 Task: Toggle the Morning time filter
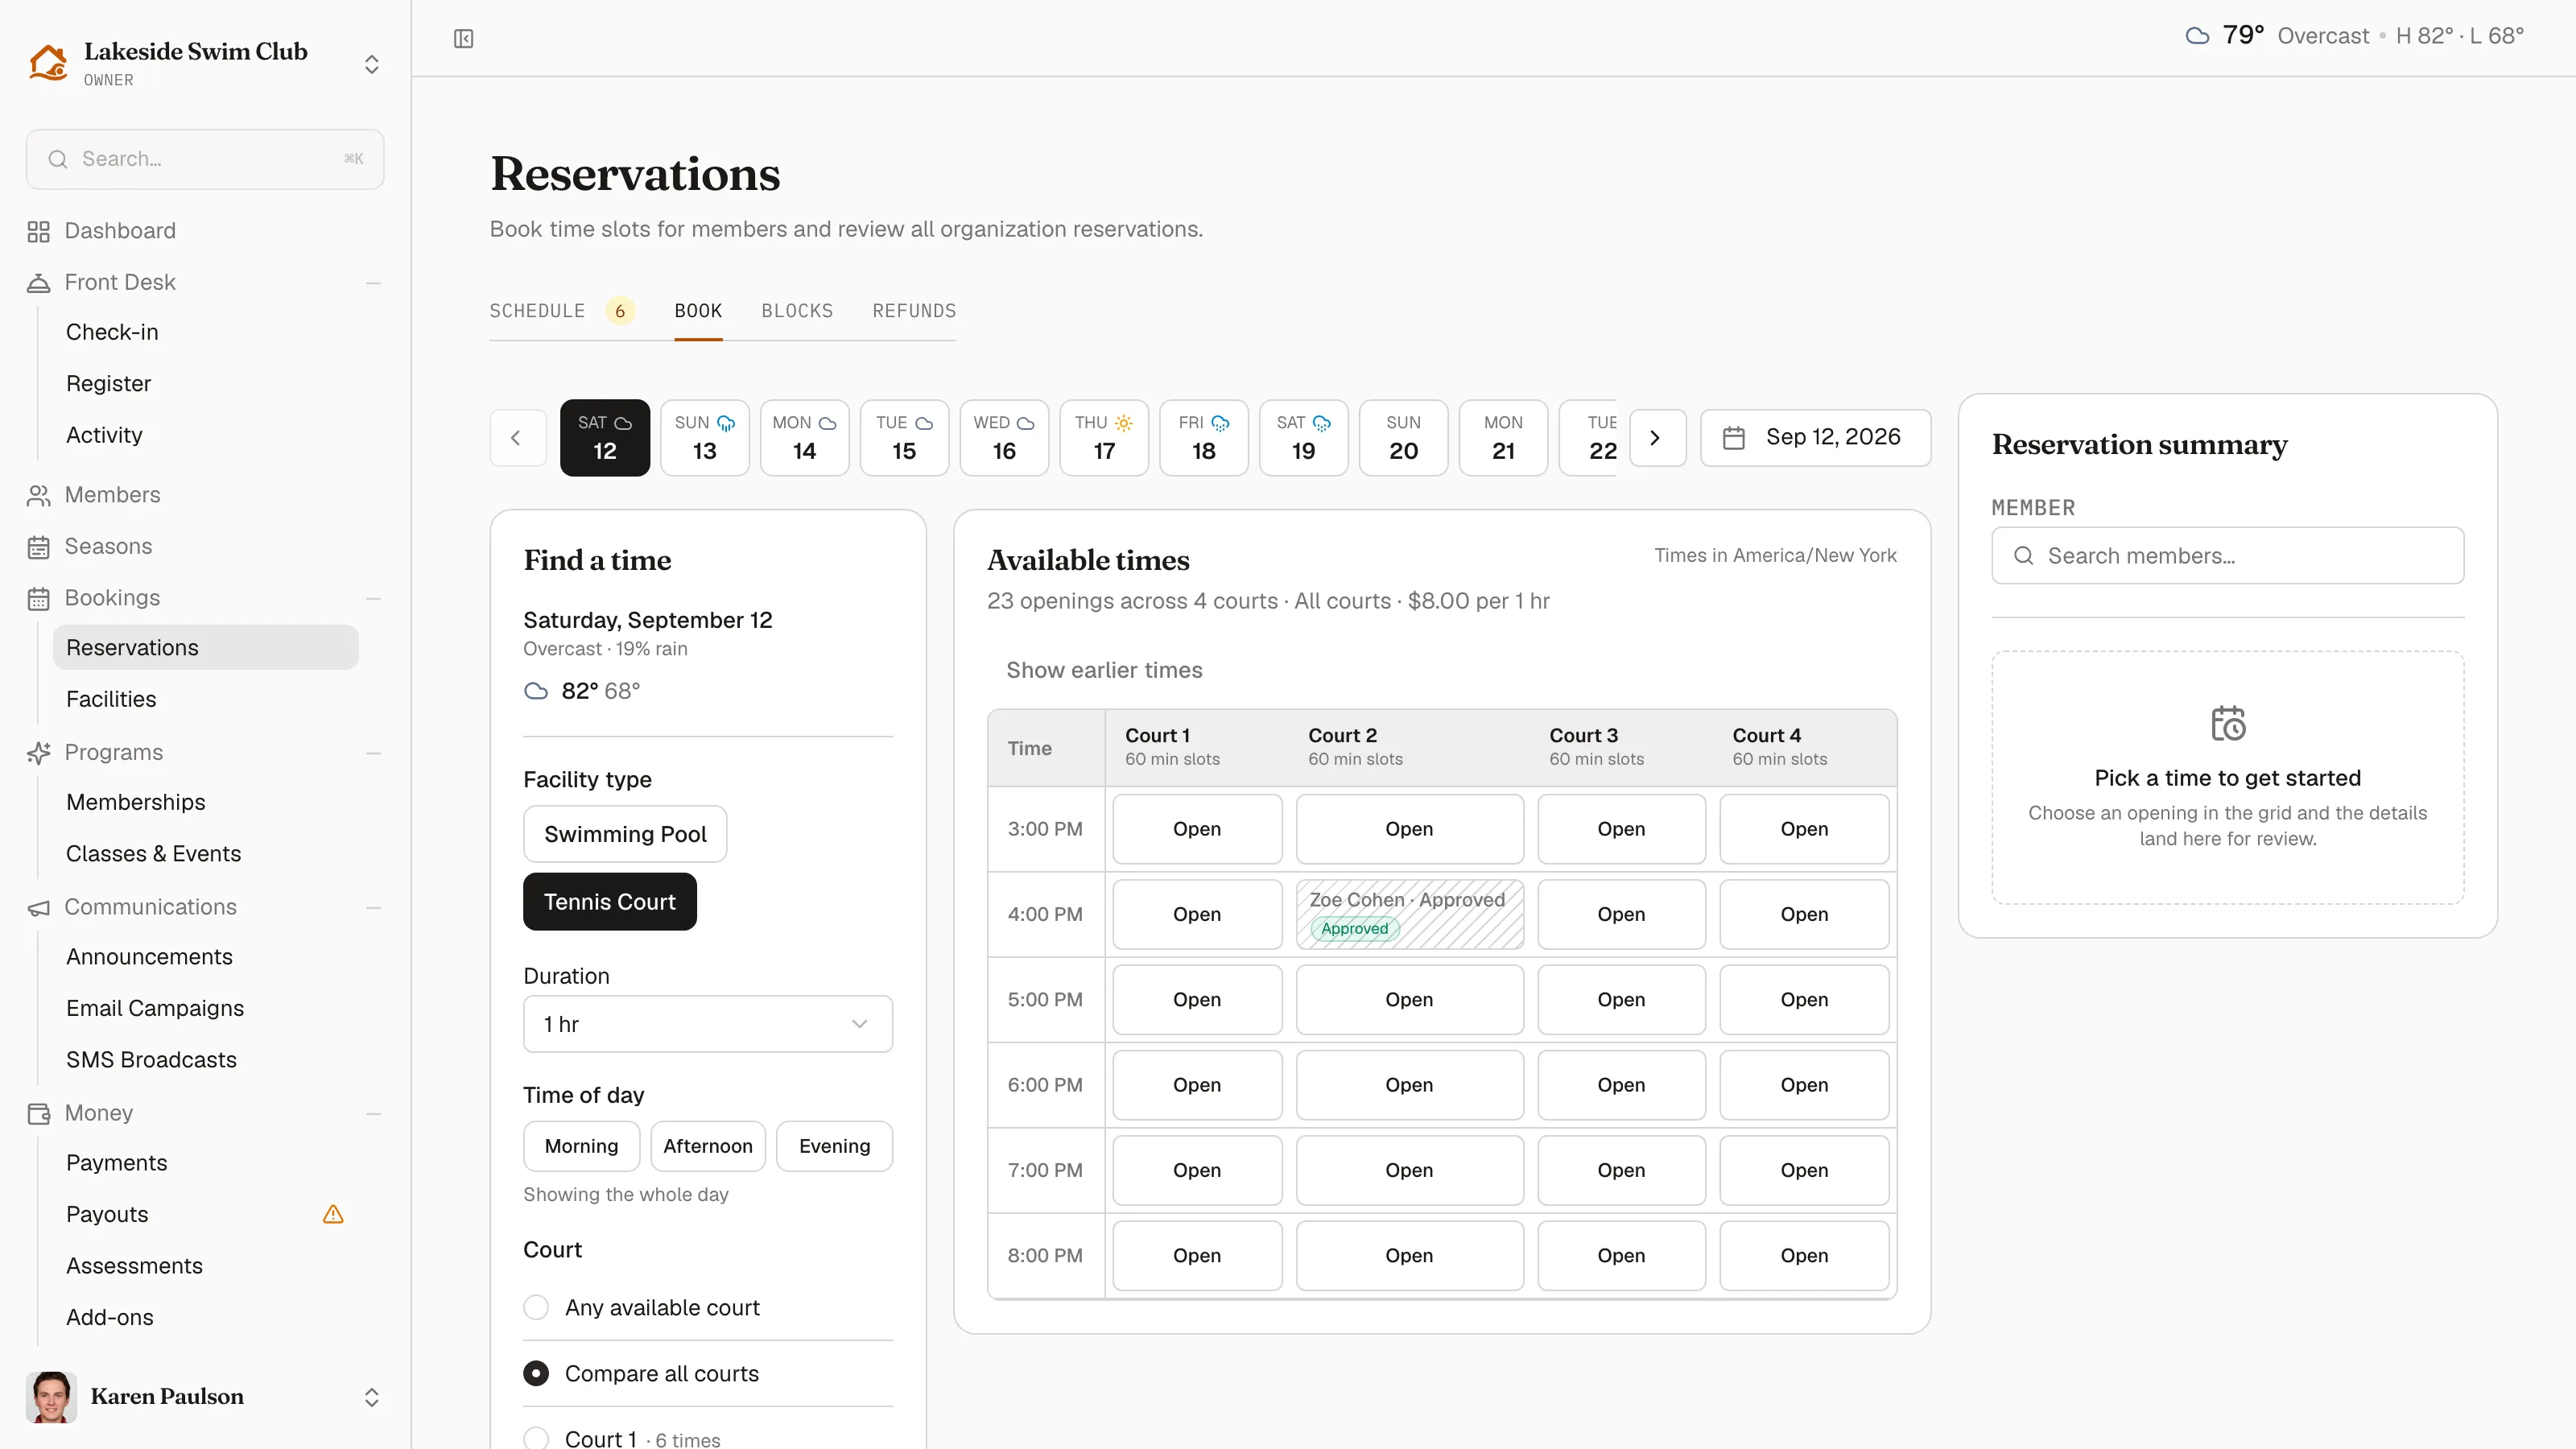coord(581,1146)
